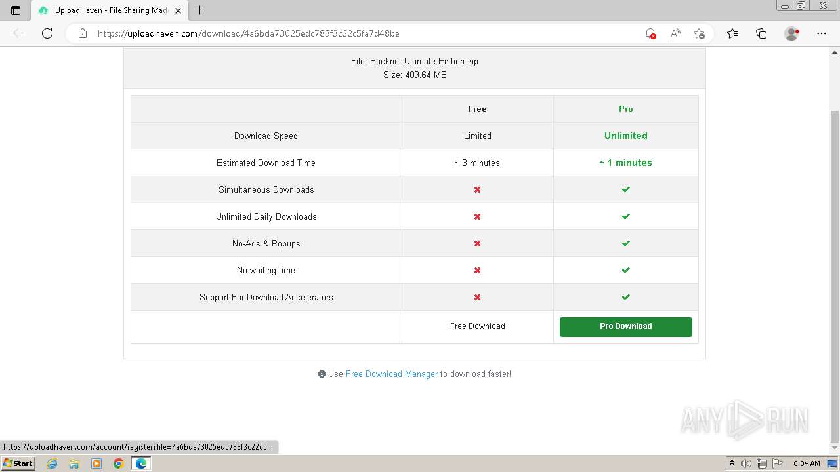The height and width of the screenshot is (472, 840).
Task: Open Settings and more ellipsis menu
Action: click(822, 33)
